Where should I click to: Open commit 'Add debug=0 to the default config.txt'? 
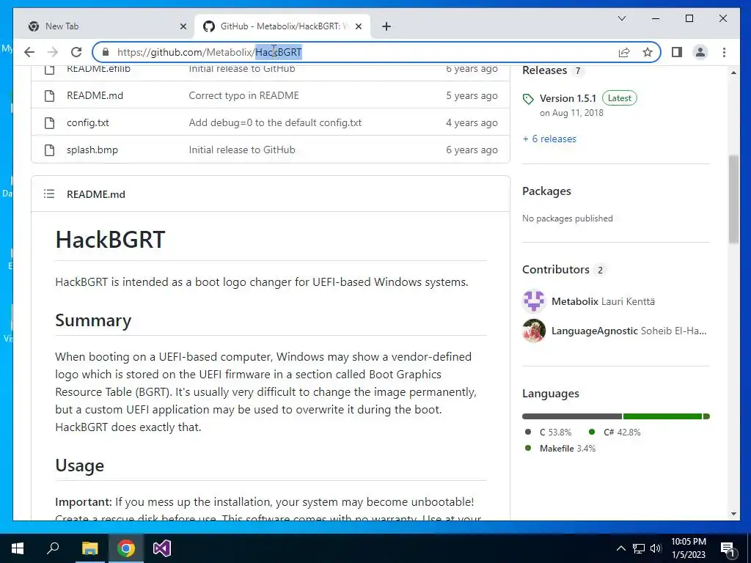coord(275,122)
